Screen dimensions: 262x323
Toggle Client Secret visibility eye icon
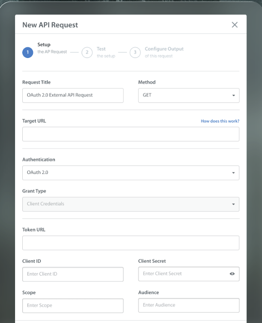232,274
